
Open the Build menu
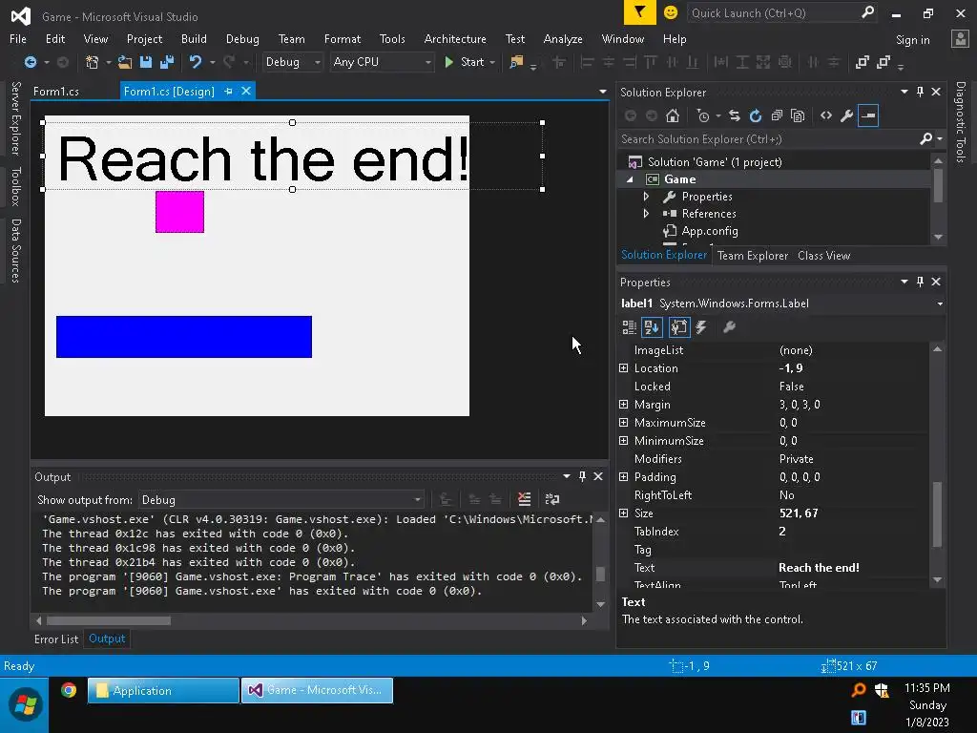click(x=194, y=38)
